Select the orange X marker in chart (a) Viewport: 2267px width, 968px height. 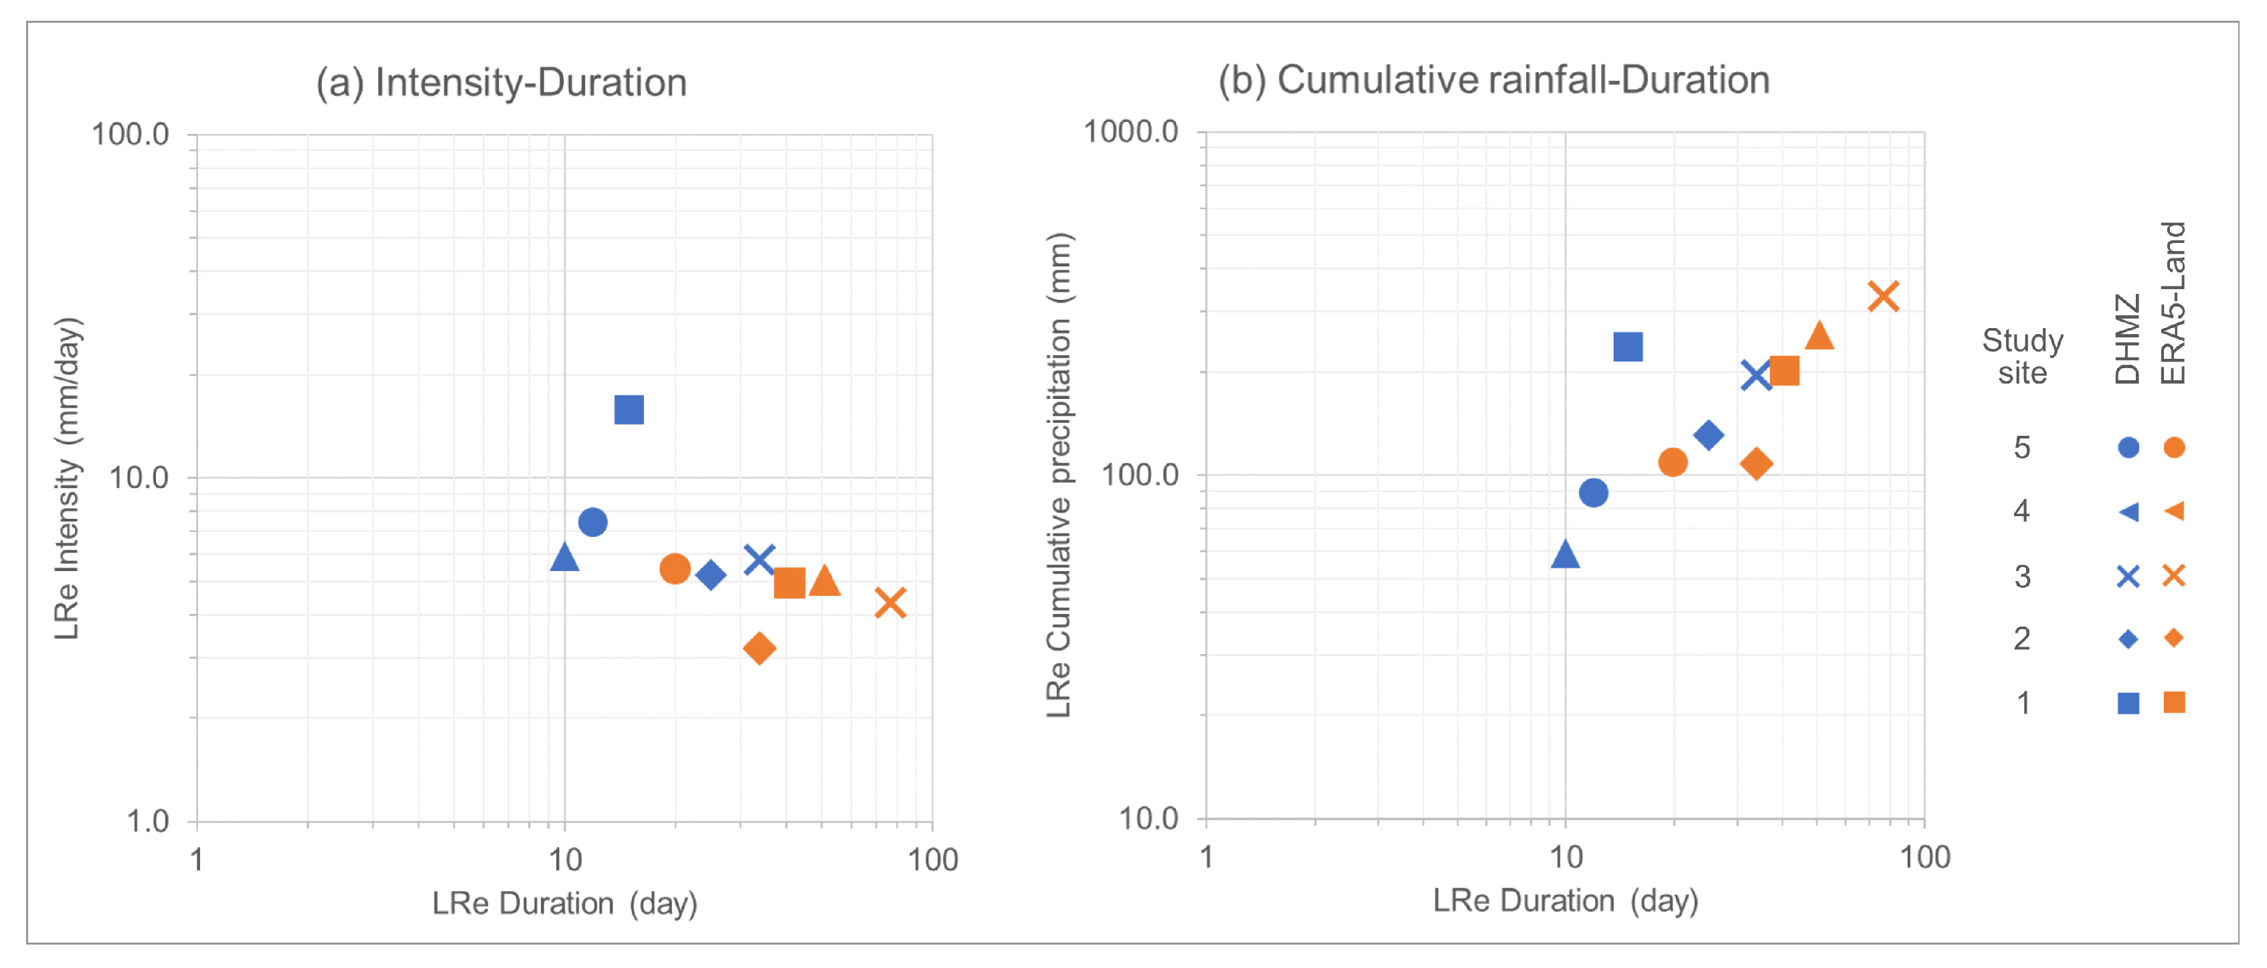tap(891, 602)
